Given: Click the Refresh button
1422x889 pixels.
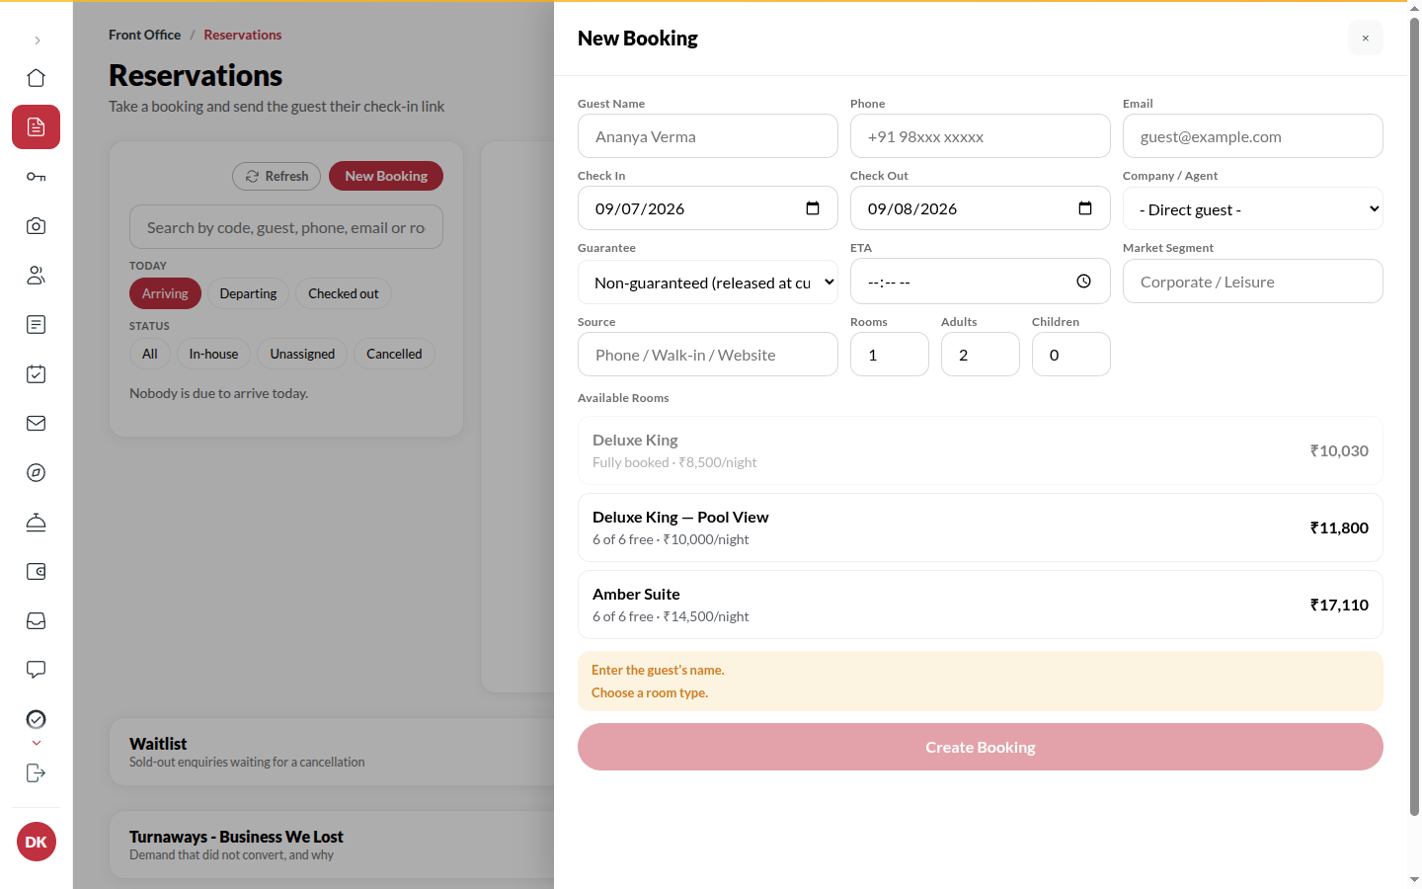Looking at the screenshot, I should tap(276, 176).
